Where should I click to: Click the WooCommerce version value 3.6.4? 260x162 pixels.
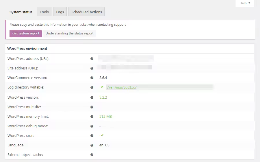click(103, 78)
